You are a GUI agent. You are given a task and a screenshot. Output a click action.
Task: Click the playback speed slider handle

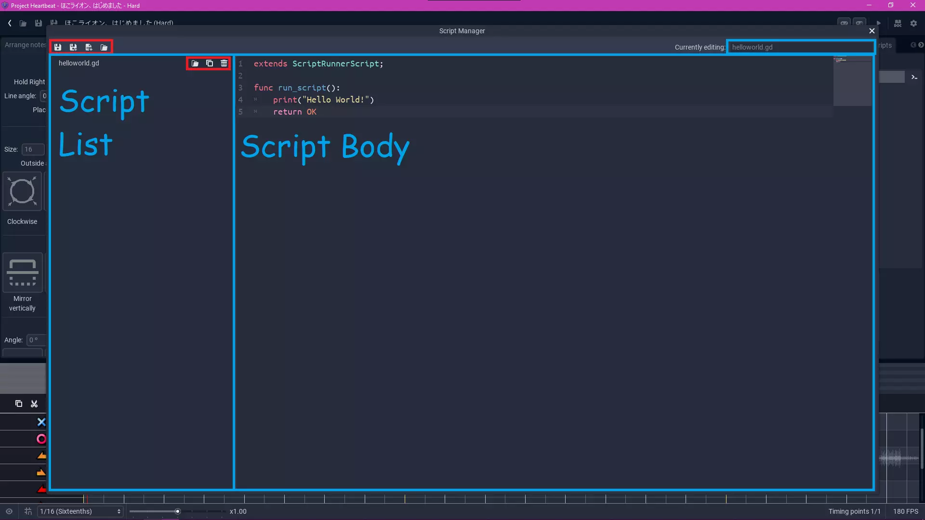[x=177, y=511]
